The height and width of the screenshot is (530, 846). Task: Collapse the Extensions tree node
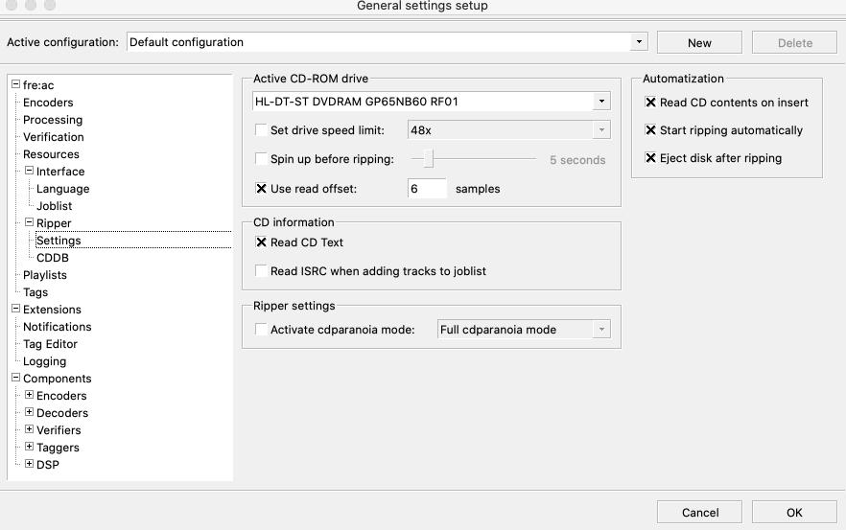pos(15,310)
